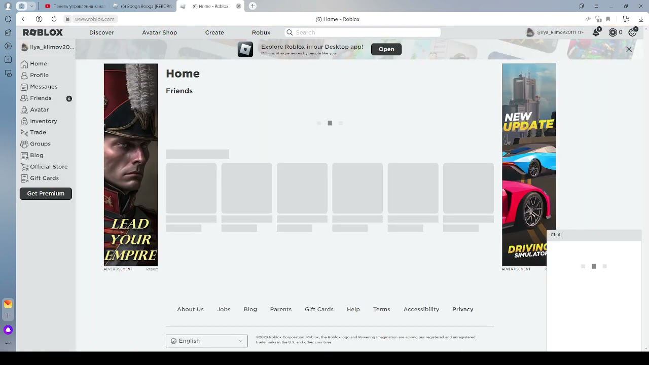This screenshot has height=365, width=649.
Task: Open the browser profile avatar icon
Action: 8,6
